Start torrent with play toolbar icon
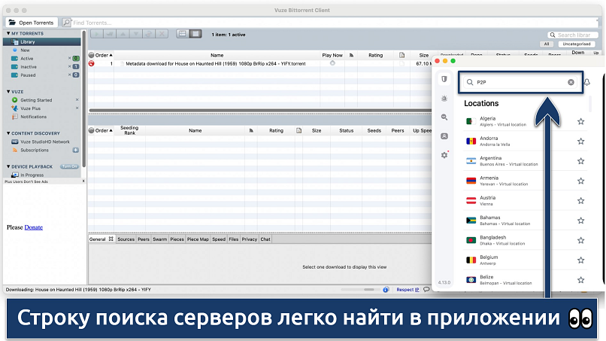The width and height of the screenshot is (606, 341). pos(96,34)
